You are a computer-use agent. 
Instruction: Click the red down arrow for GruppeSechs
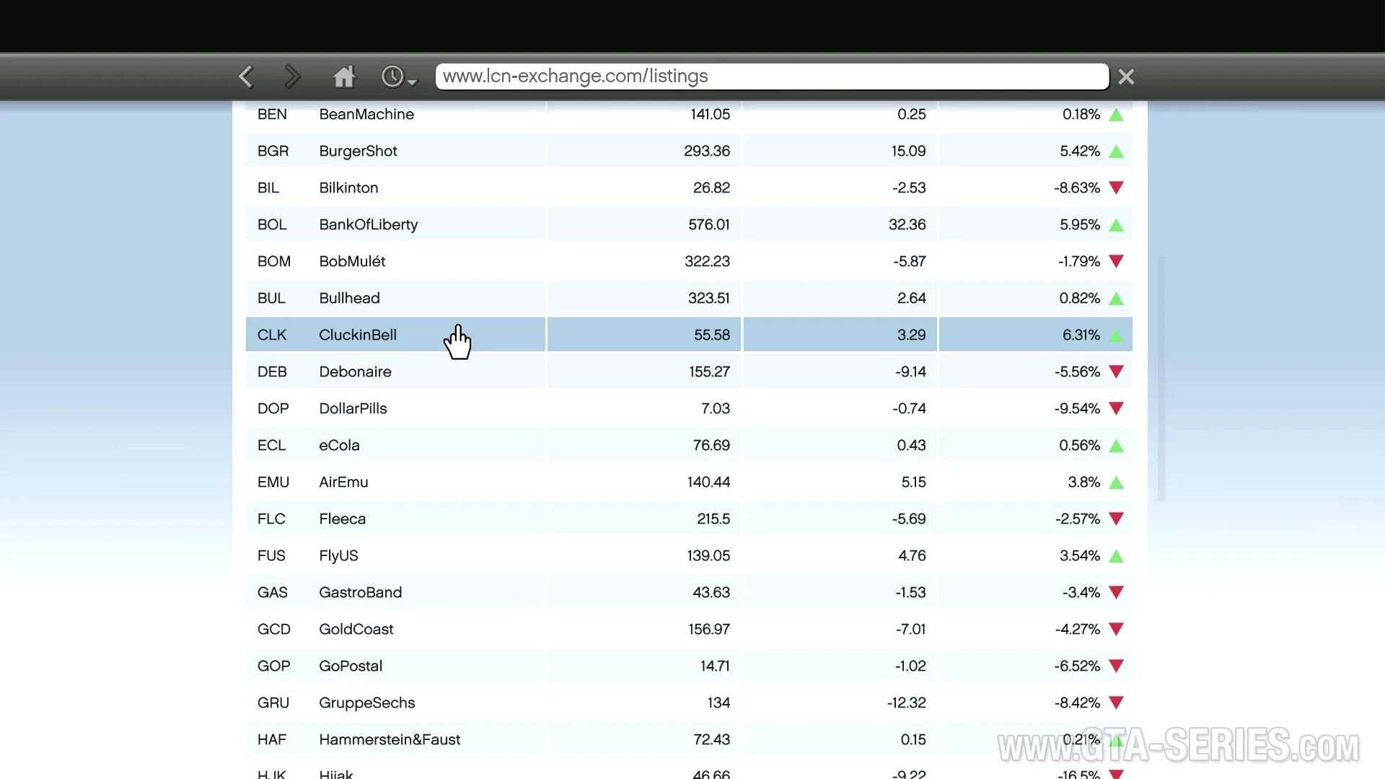pos(1116,703)
